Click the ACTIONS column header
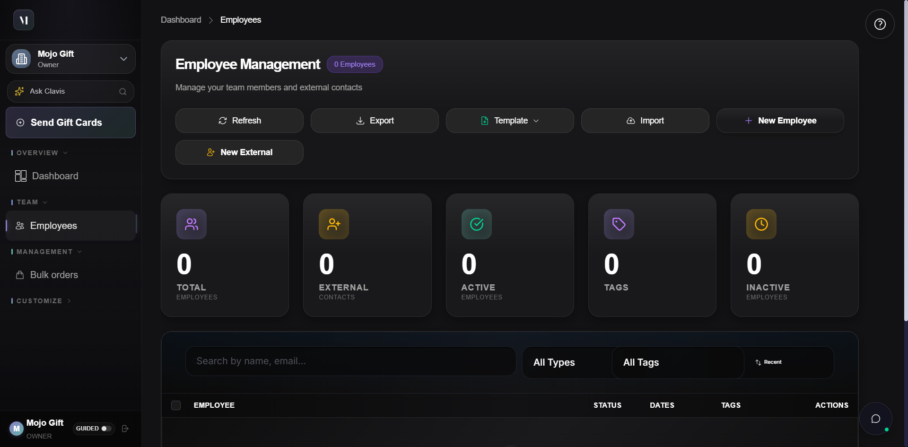This screenshot has width=908, height=447. coord(831,405)
